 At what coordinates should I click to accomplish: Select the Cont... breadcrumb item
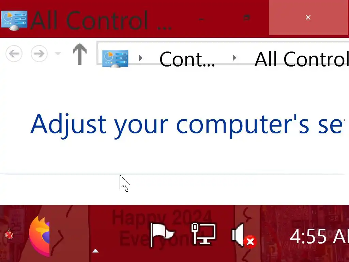click(x=187, y=59)
